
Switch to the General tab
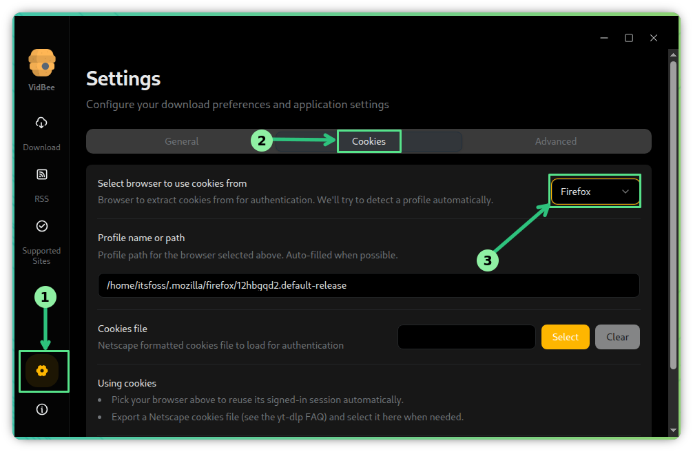coord(182,141)
